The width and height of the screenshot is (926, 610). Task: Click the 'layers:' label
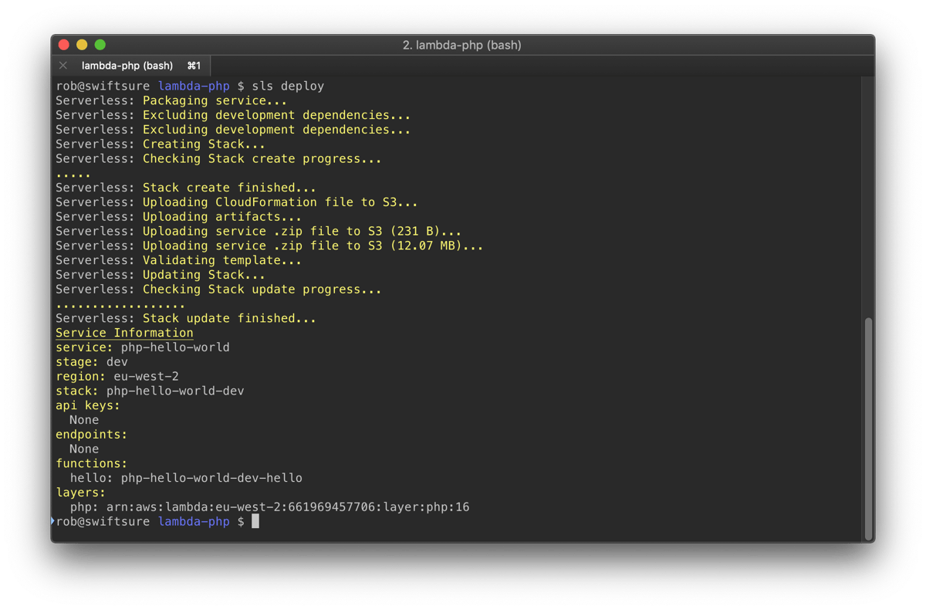(81, 493)
